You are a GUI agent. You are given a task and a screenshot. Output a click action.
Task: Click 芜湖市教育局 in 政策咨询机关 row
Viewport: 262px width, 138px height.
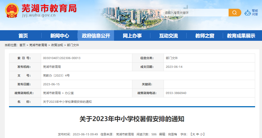tap(52, 93)
